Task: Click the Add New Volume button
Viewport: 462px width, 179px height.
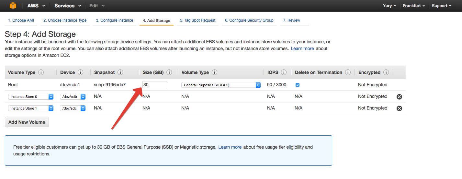Action: pyautogui.click(x=27, y=122)
